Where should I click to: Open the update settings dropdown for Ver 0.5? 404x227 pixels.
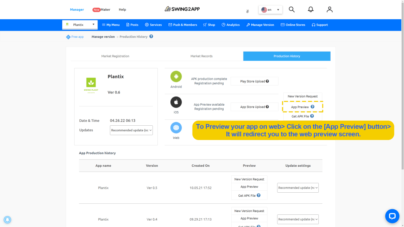pyautogui.click(x=298, y=188)
